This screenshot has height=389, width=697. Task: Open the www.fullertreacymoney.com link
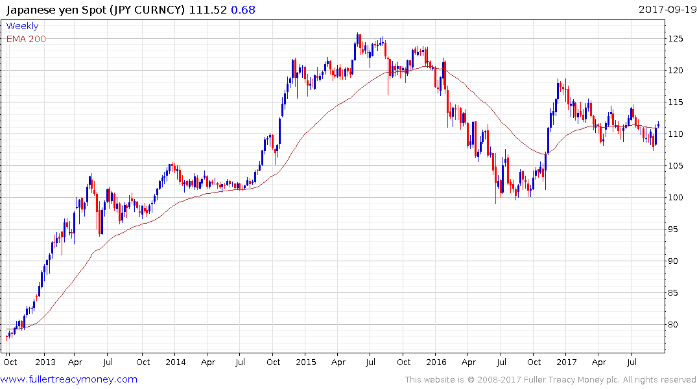69,379
